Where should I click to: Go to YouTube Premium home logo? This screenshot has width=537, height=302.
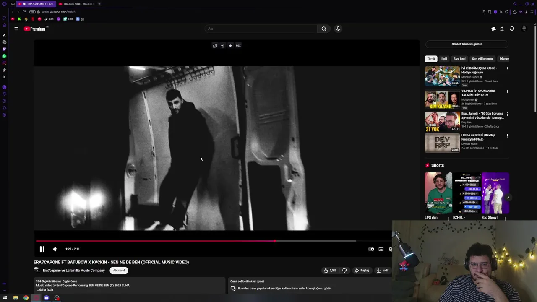[35, 29]
